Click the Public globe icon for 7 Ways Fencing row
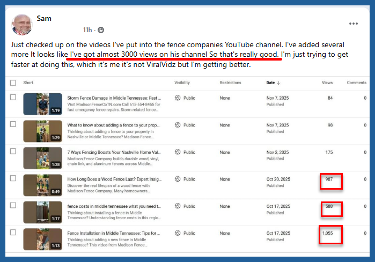Viewport: 375px width, 262px height. [178, 152]
